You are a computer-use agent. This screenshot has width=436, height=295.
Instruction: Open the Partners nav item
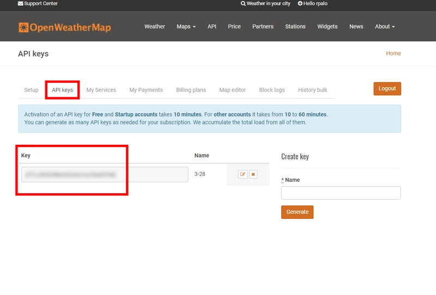(263, 26)
